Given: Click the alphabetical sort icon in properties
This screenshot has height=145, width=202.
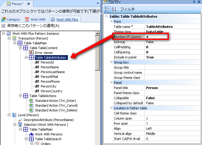Looking at the screenshot, I should [114, 9].
